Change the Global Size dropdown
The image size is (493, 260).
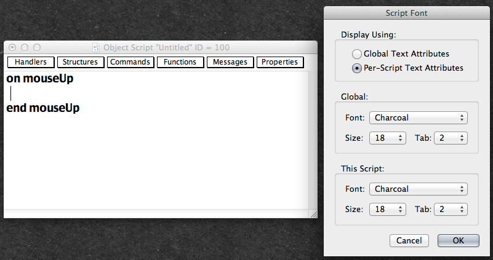pos(387,138)
